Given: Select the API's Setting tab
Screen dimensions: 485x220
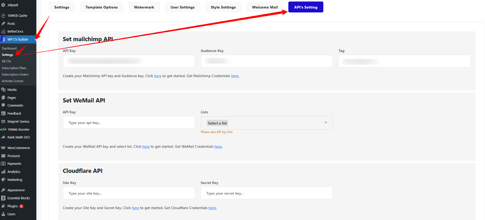Looking at the screenshot, I should (306, 7).
